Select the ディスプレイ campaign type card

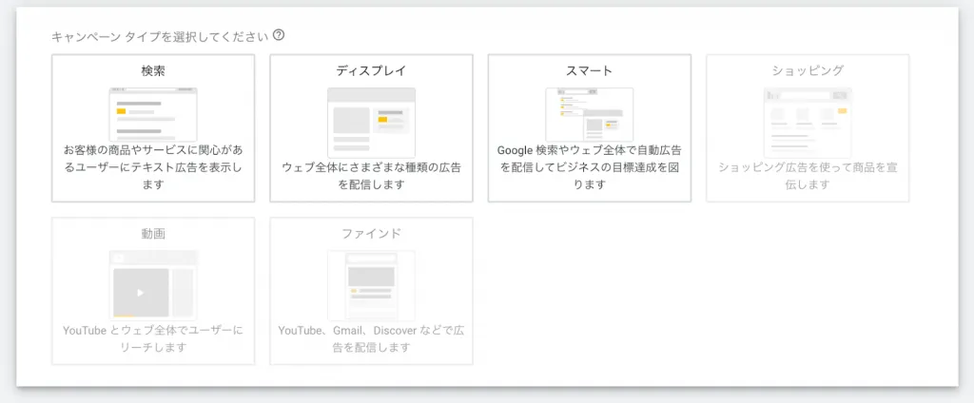click(x=371, y=128)
